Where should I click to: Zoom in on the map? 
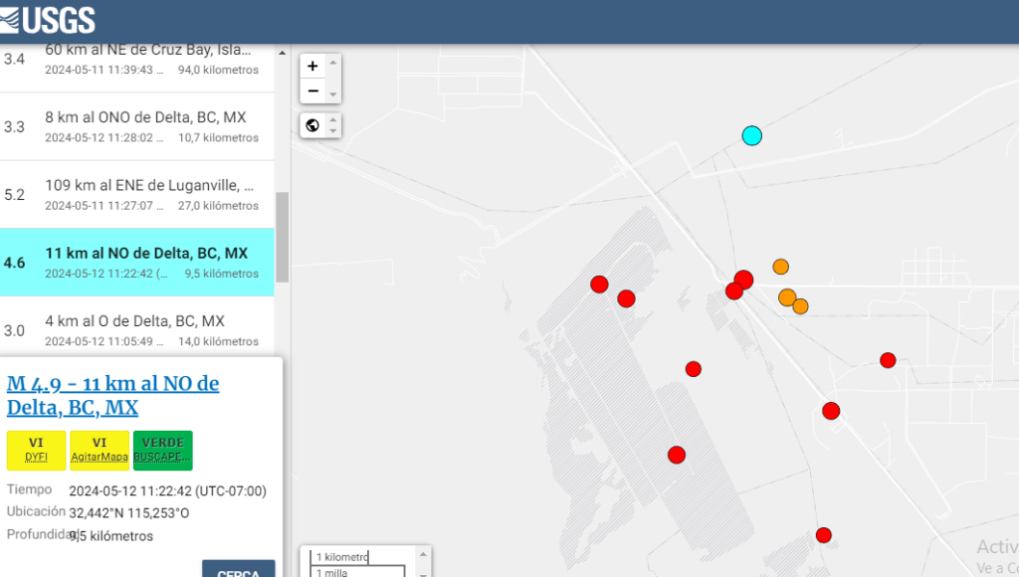(312, 66)
